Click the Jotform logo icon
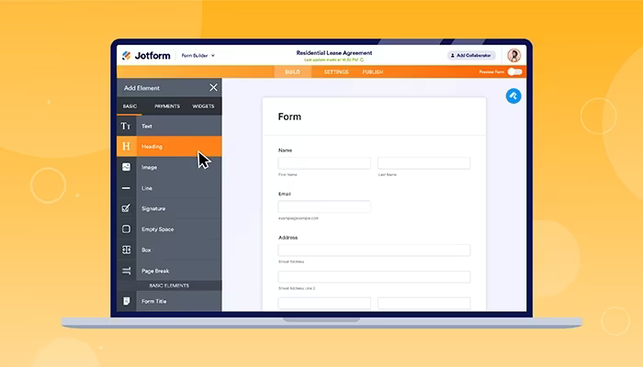The image size is (643, 367). pyautogui.click(x=127, y=55)
